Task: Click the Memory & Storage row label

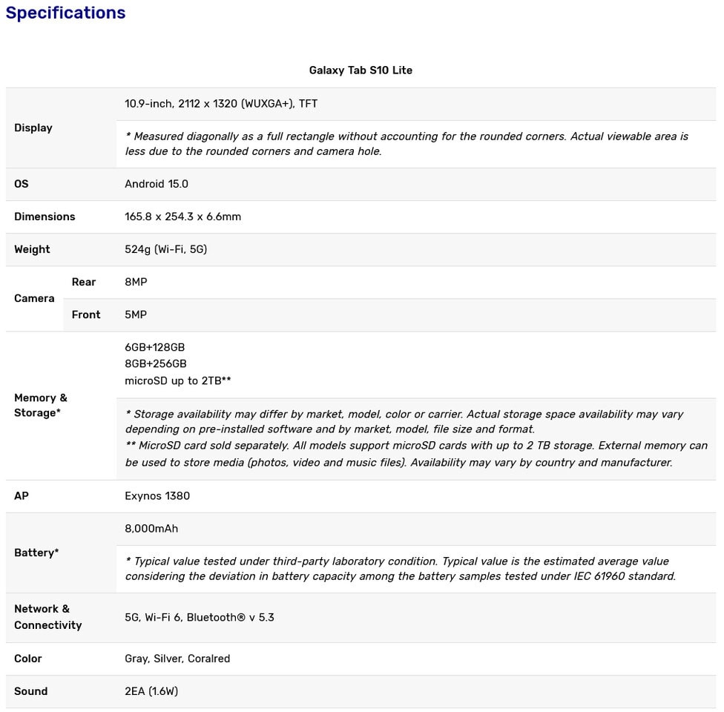Action: 41,406
